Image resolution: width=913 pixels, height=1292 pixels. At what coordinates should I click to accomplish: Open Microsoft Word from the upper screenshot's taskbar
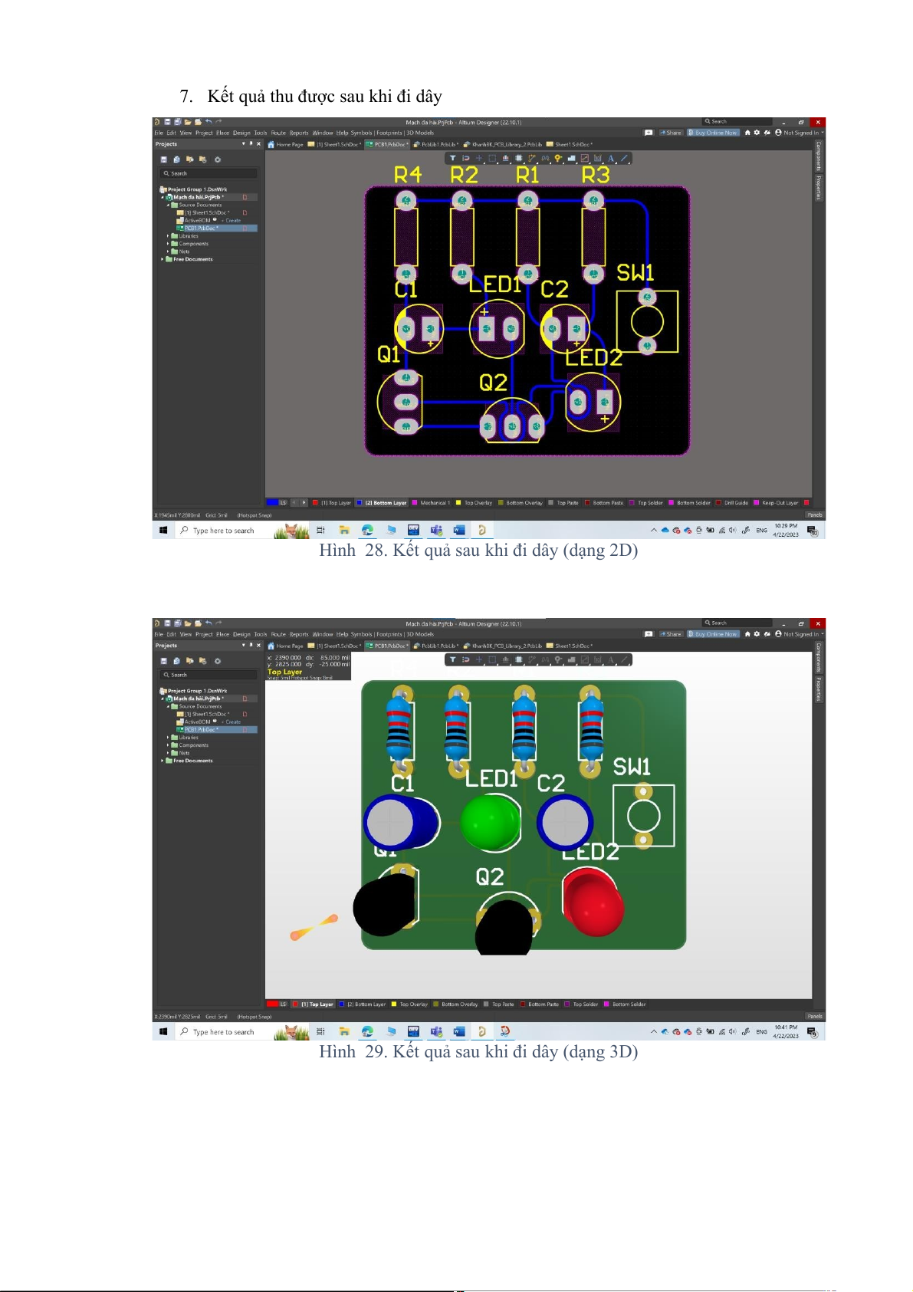pos(459,530)
